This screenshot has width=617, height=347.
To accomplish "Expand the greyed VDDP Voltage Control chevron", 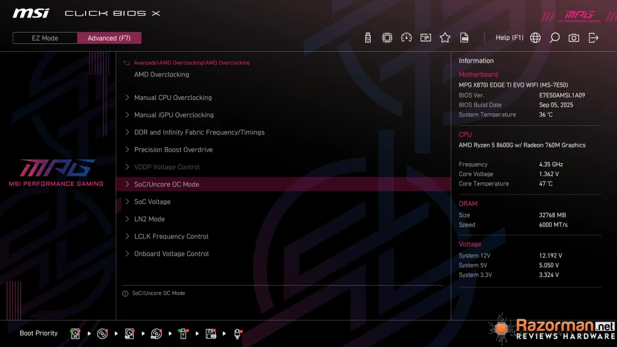I will click(127, 166).
